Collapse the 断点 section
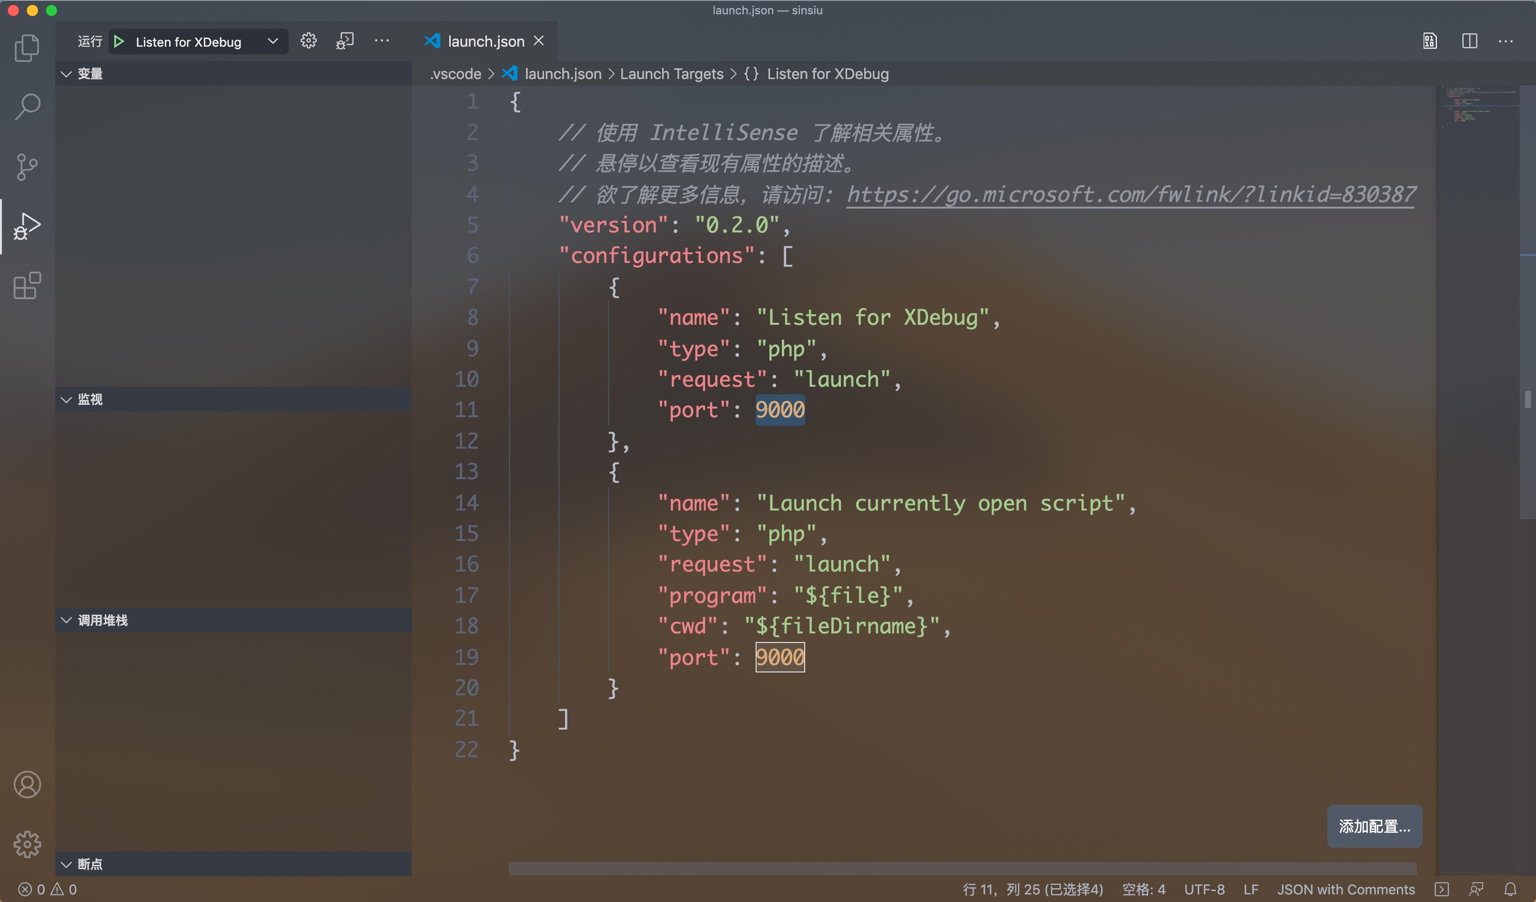 (233, 864)
